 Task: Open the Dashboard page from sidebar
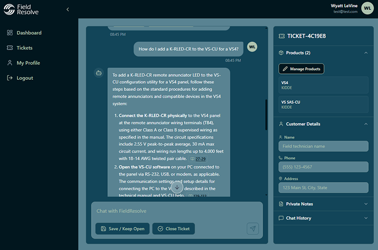tap(28, 33)
